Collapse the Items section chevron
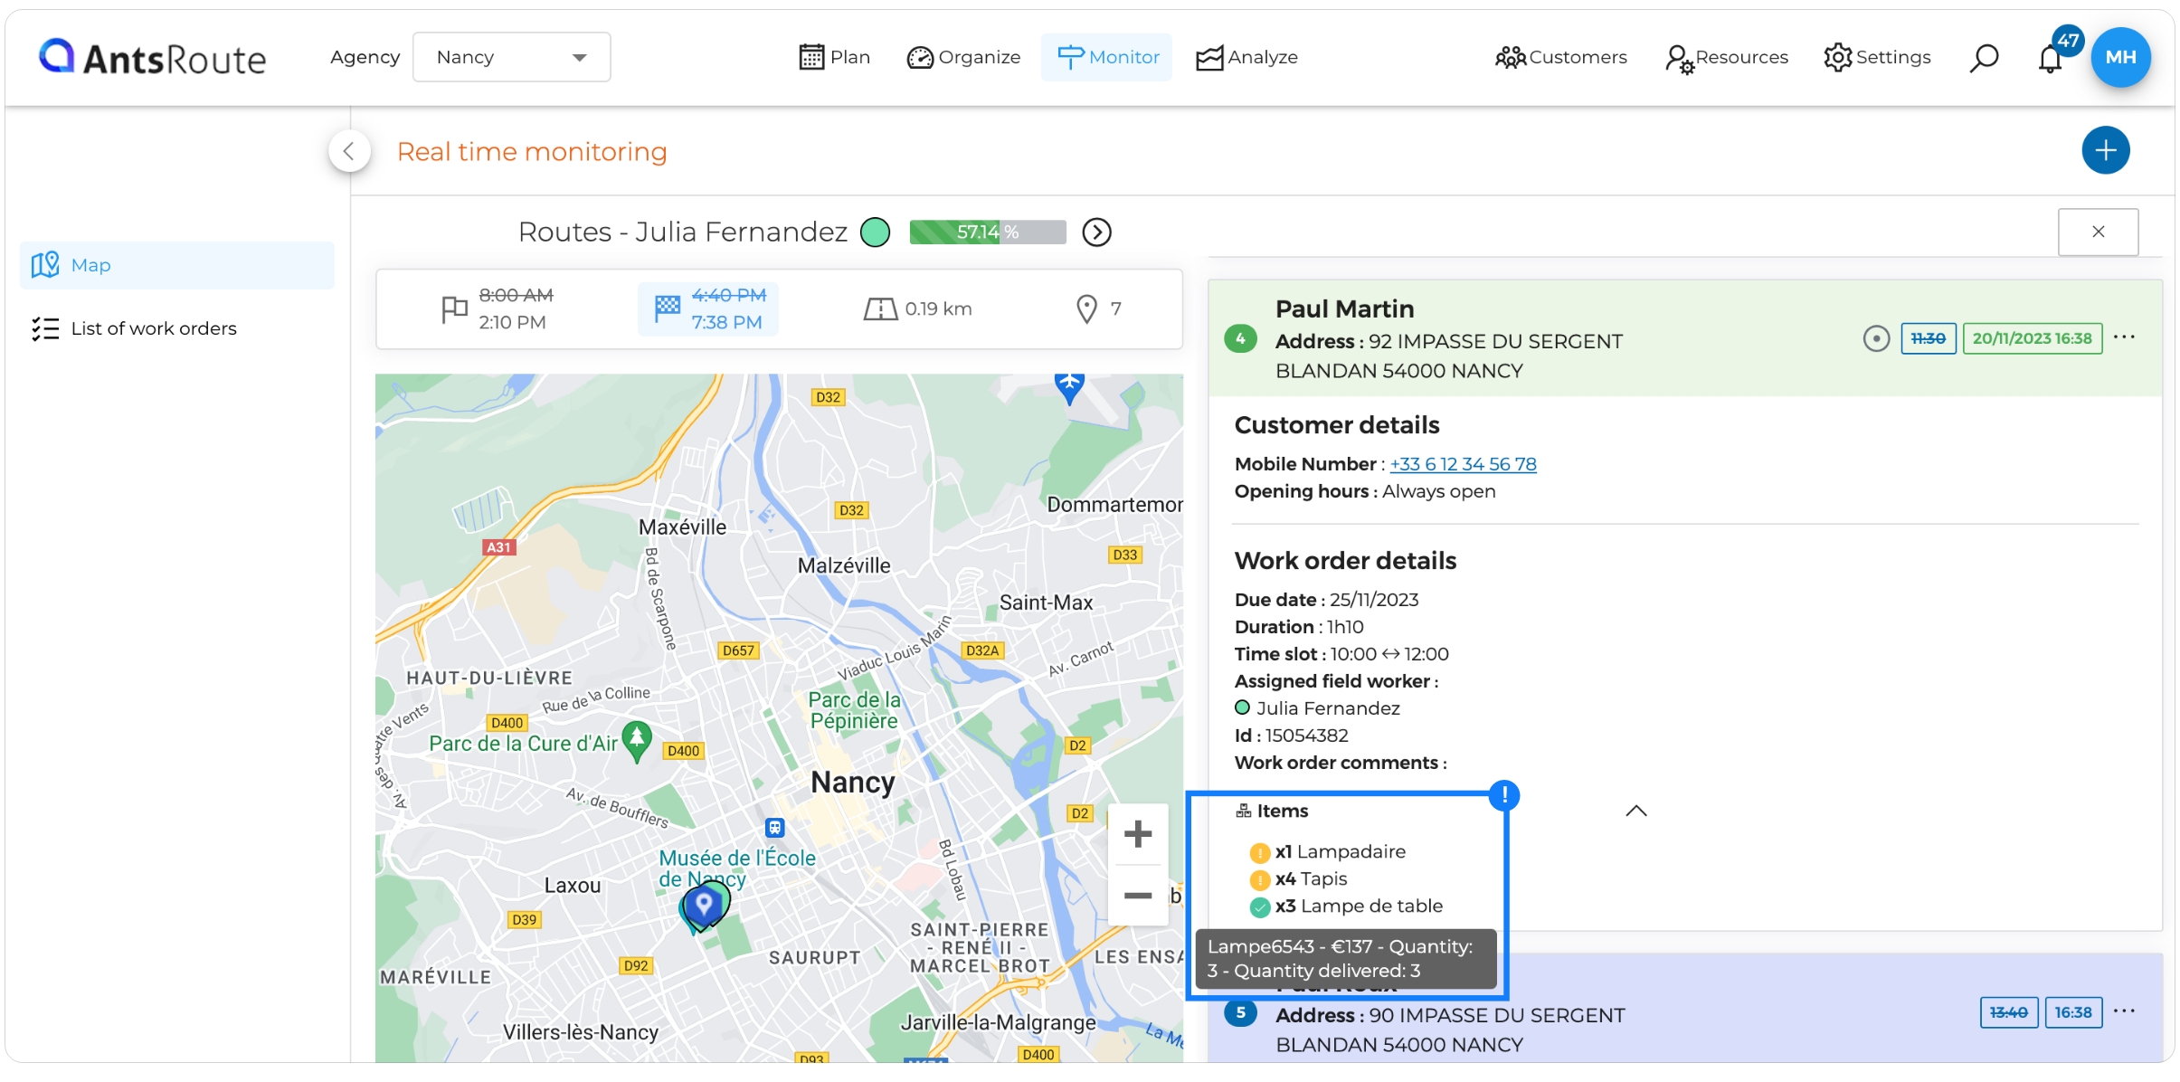This screenshot has width=2180, height=1082. click(1635, 811)
